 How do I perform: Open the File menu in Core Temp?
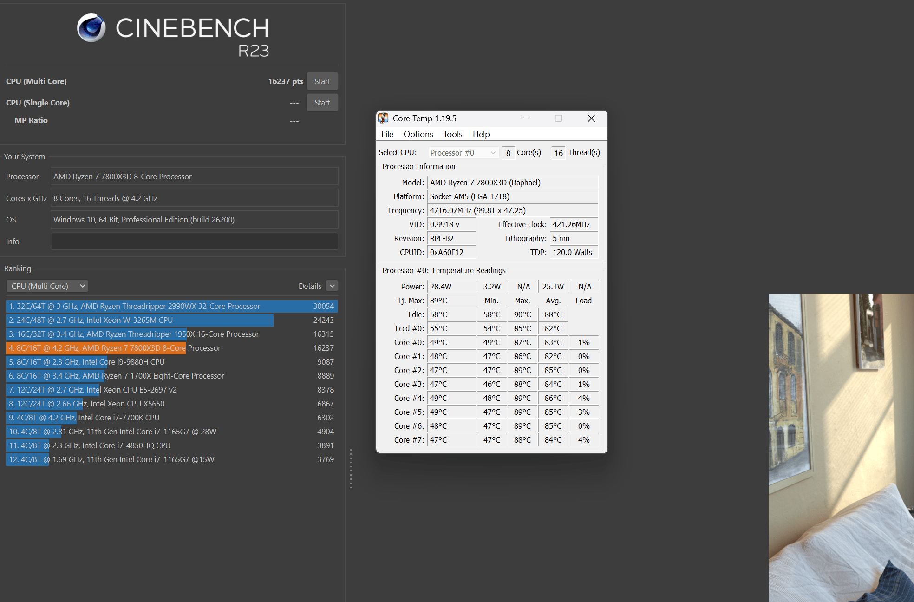pos(387,134)
